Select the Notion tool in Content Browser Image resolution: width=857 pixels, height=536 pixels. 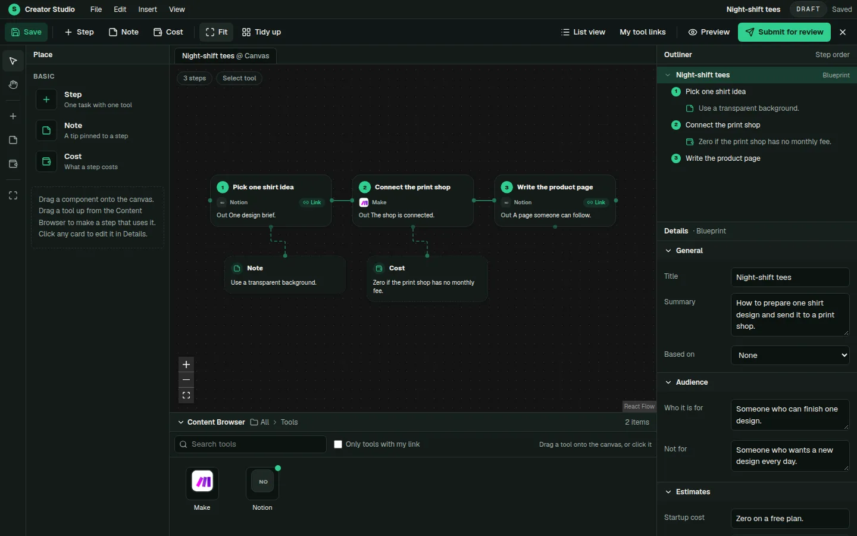click(262, 490)
